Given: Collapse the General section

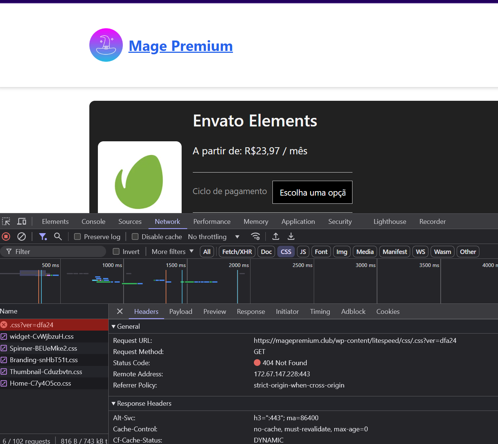Looking at the screenshot, I should tap(126, 326).
